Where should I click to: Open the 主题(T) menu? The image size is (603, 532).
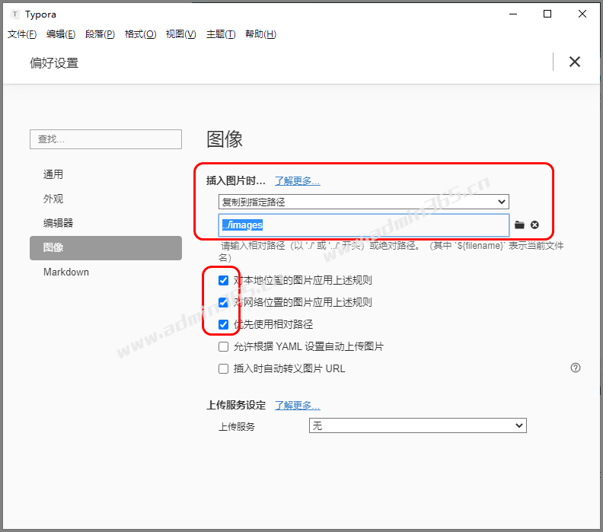221,34
